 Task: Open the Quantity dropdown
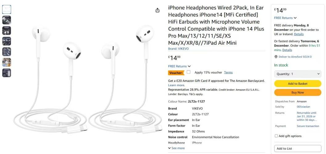[298, 74]
